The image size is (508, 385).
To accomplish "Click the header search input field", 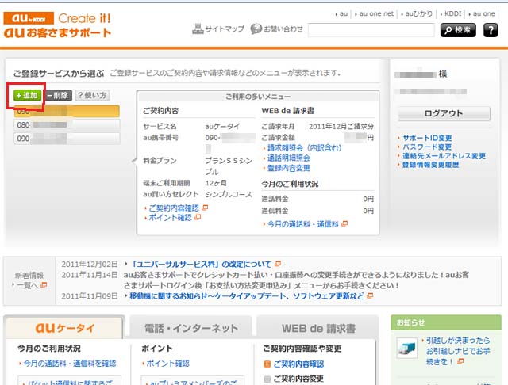I will pyautogui.click(x=371, y=30).
